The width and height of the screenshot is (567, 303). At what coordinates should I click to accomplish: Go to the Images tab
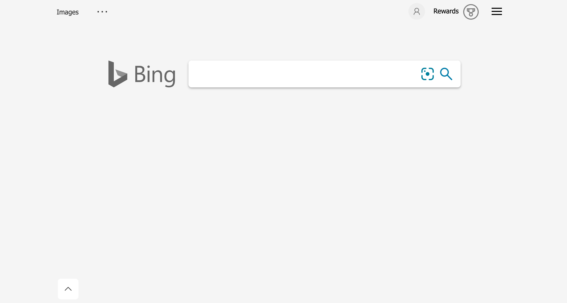[x=67, y=12]
